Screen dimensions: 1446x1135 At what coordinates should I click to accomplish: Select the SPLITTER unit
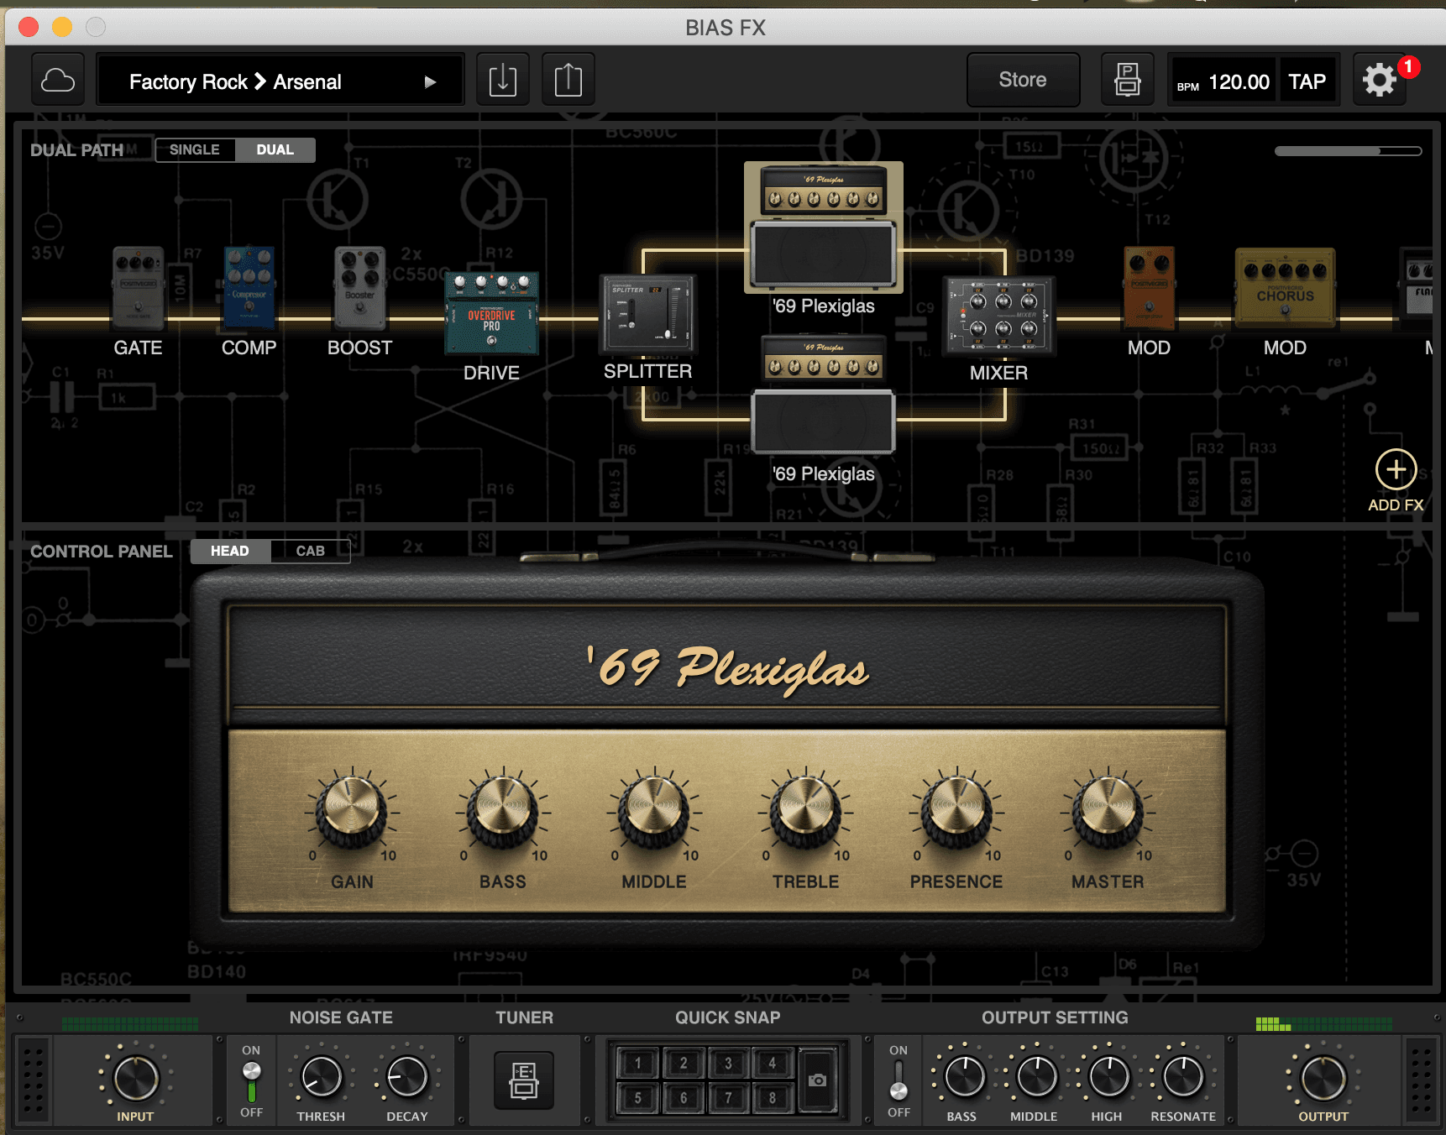[x=647, y=313]
